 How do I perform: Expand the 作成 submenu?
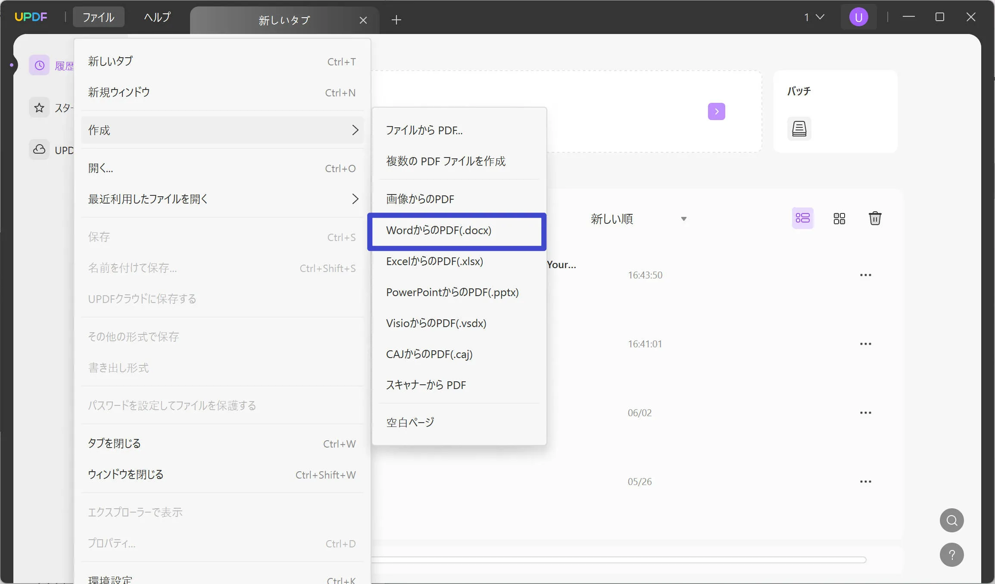[x=222, y=130]
